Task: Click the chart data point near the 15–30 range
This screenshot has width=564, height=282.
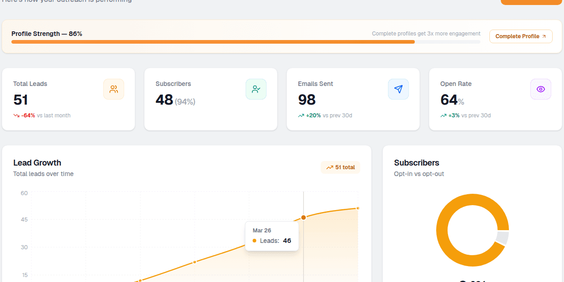Action: 195,262
